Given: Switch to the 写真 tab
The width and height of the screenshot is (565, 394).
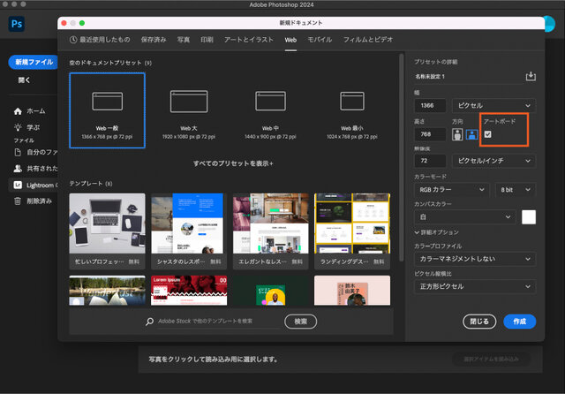Looking at the screenshot, I should 184,40.
